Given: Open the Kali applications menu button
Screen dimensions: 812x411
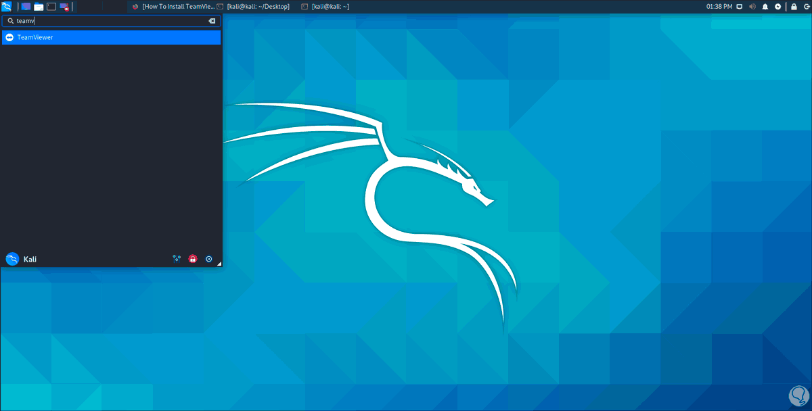Looking at the screenshot, I should click(7, 6).
